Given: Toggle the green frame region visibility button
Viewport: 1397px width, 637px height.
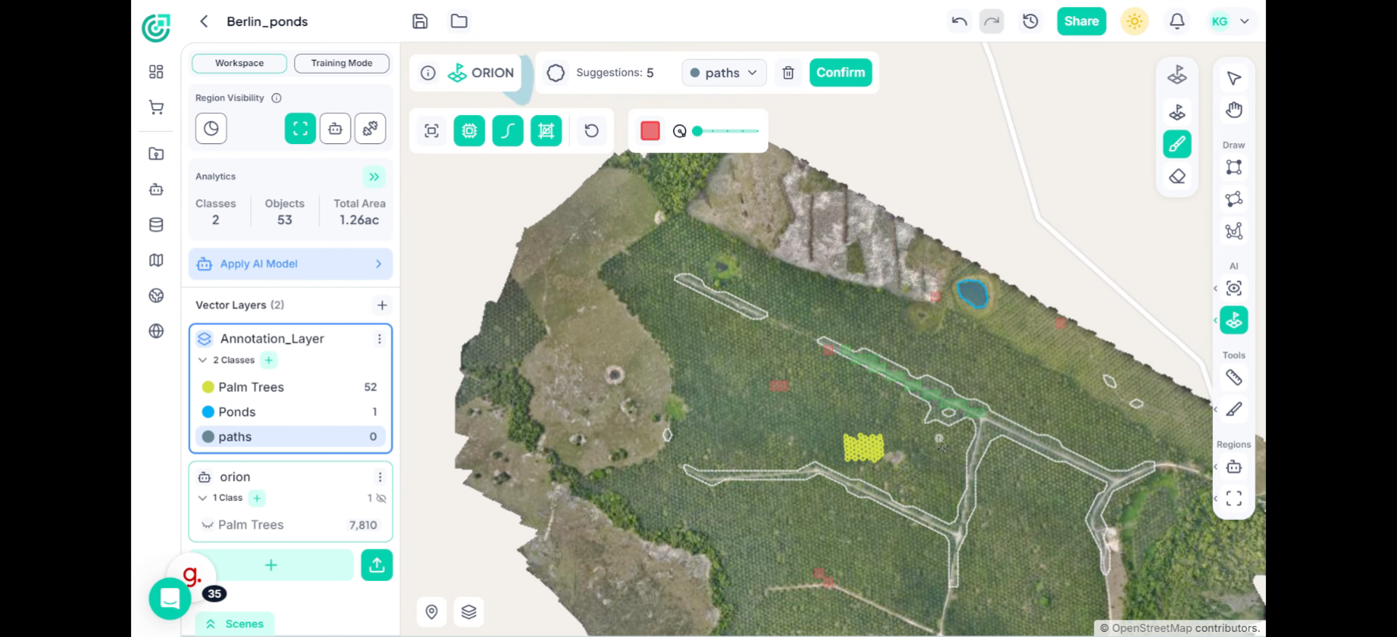Looking at the screenshot, I should tap(301, 129).
